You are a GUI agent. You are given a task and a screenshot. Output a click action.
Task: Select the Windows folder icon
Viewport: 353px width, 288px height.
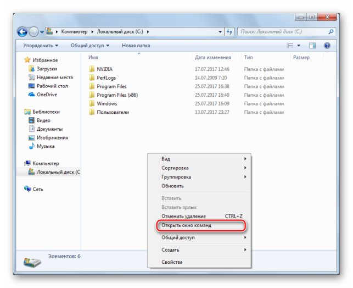pos(92,103)
